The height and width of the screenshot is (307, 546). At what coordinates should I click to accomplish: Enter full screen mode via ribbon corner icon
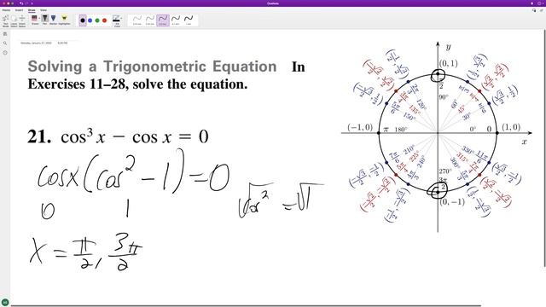click(x=542, y=10)
